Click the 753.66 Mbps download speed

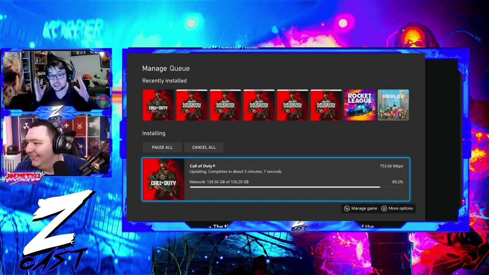(392, 166)
